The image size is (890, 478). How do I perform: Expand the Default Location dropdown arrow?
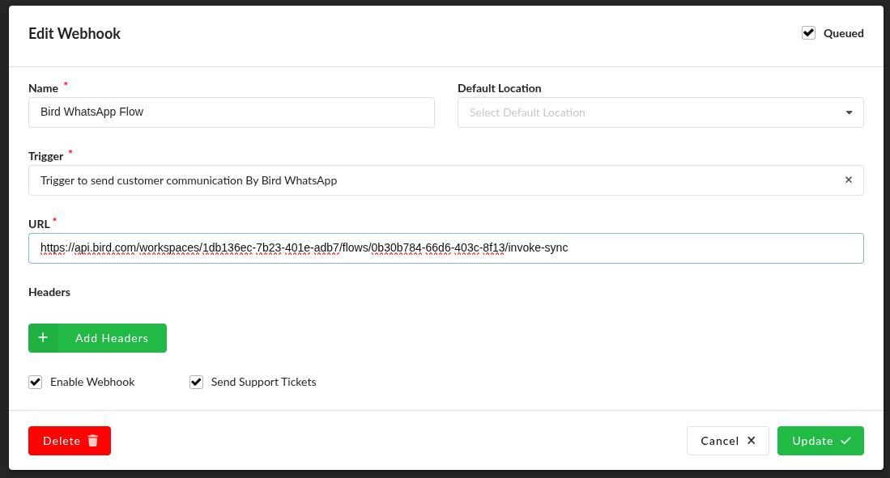coord(849,112)
